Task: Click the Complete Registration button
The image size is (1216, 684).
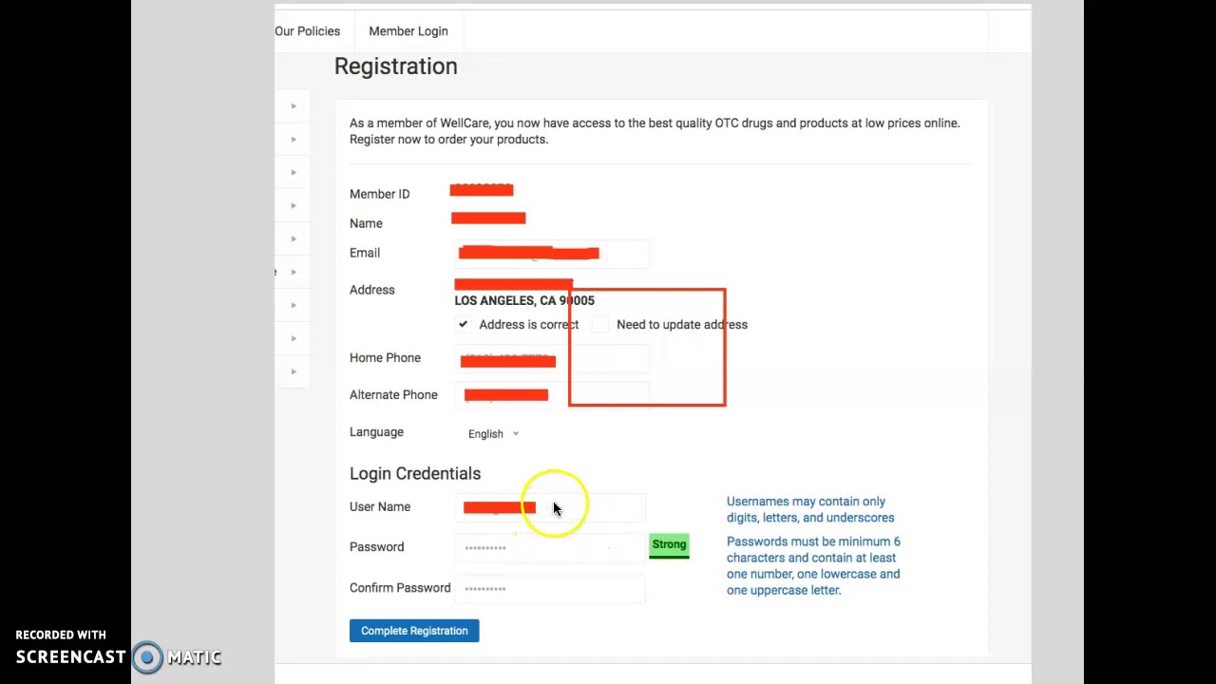Action: click(x=414, y=631)
